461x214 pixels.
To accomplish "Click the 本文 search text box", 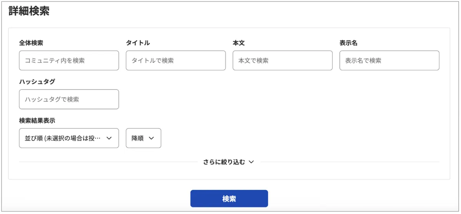I will pyautogui.click(x=282, y=61).
